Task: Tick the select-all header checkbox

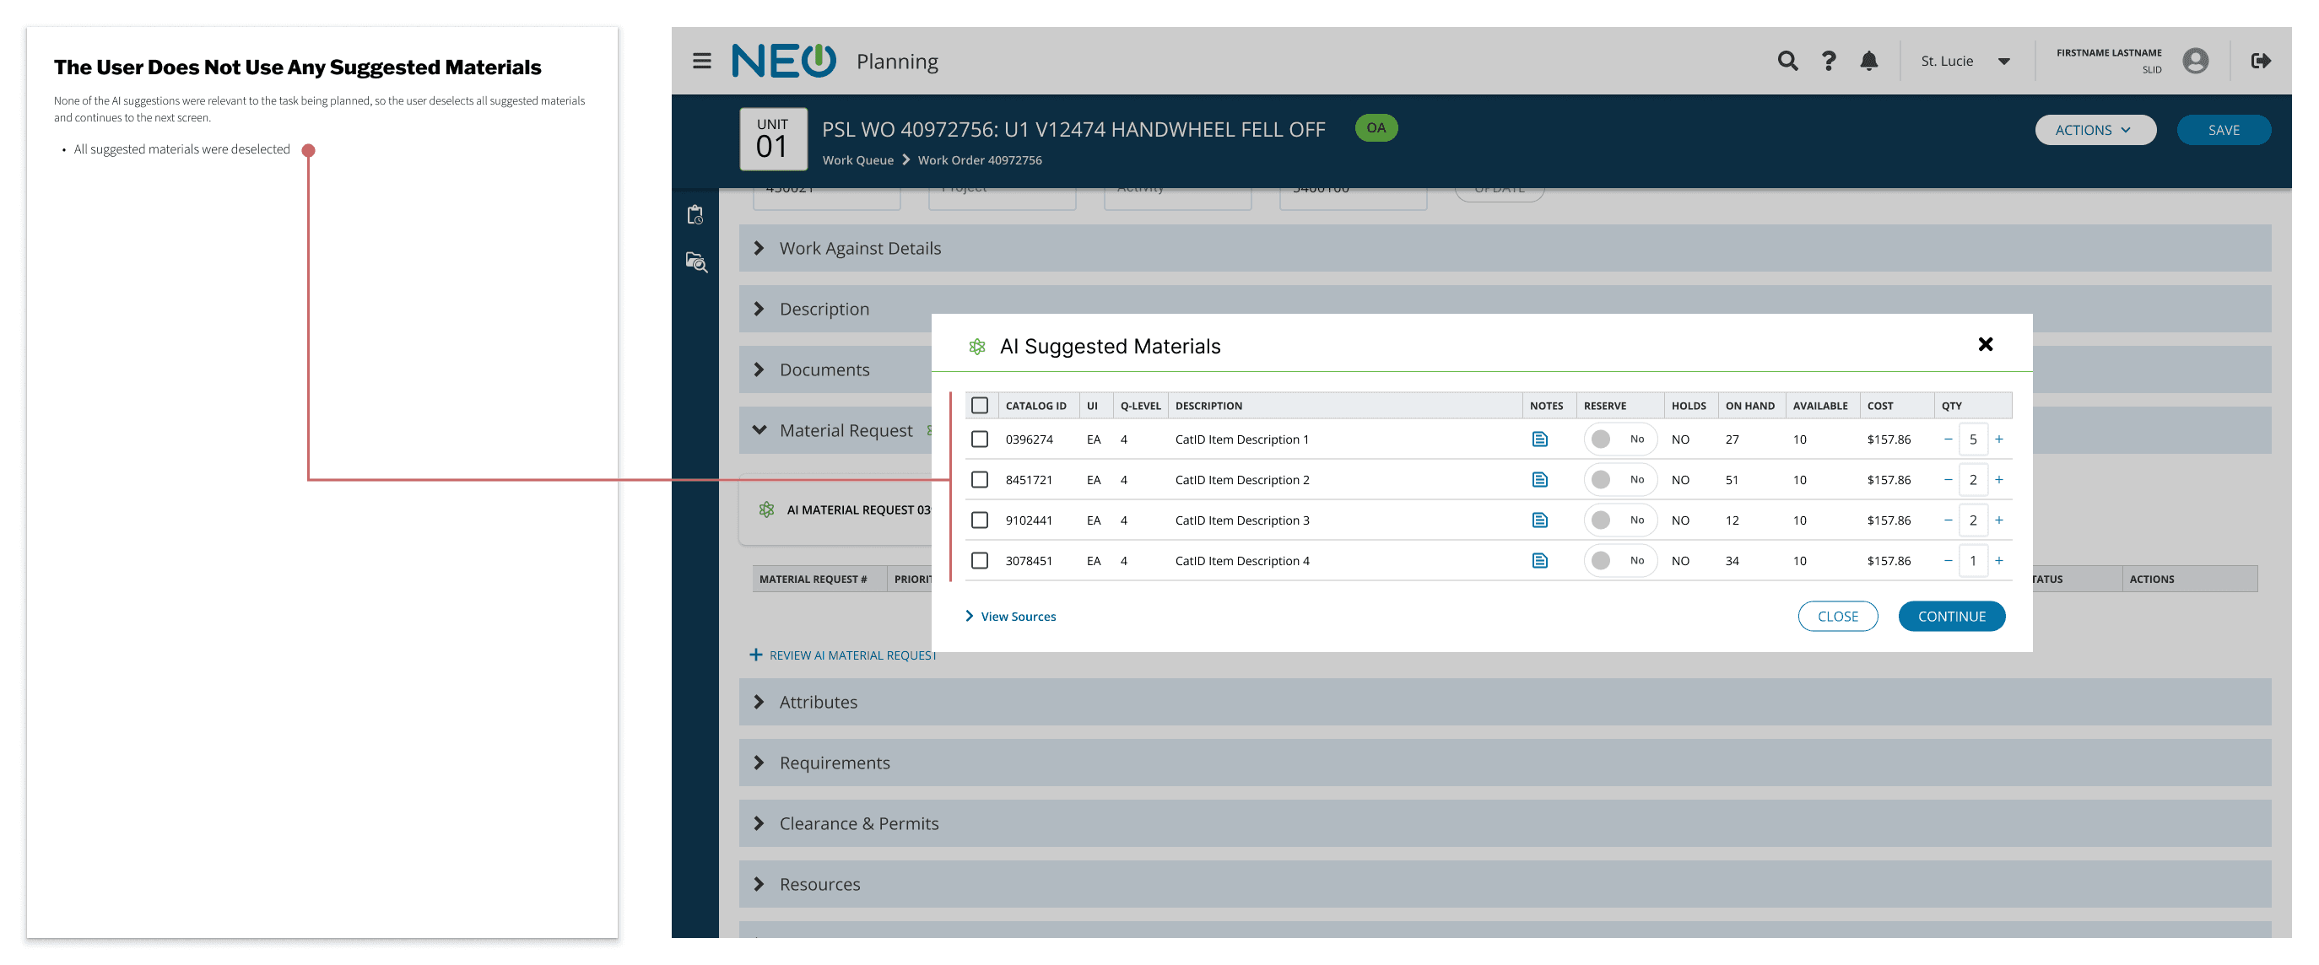Action: pos(980,406)
